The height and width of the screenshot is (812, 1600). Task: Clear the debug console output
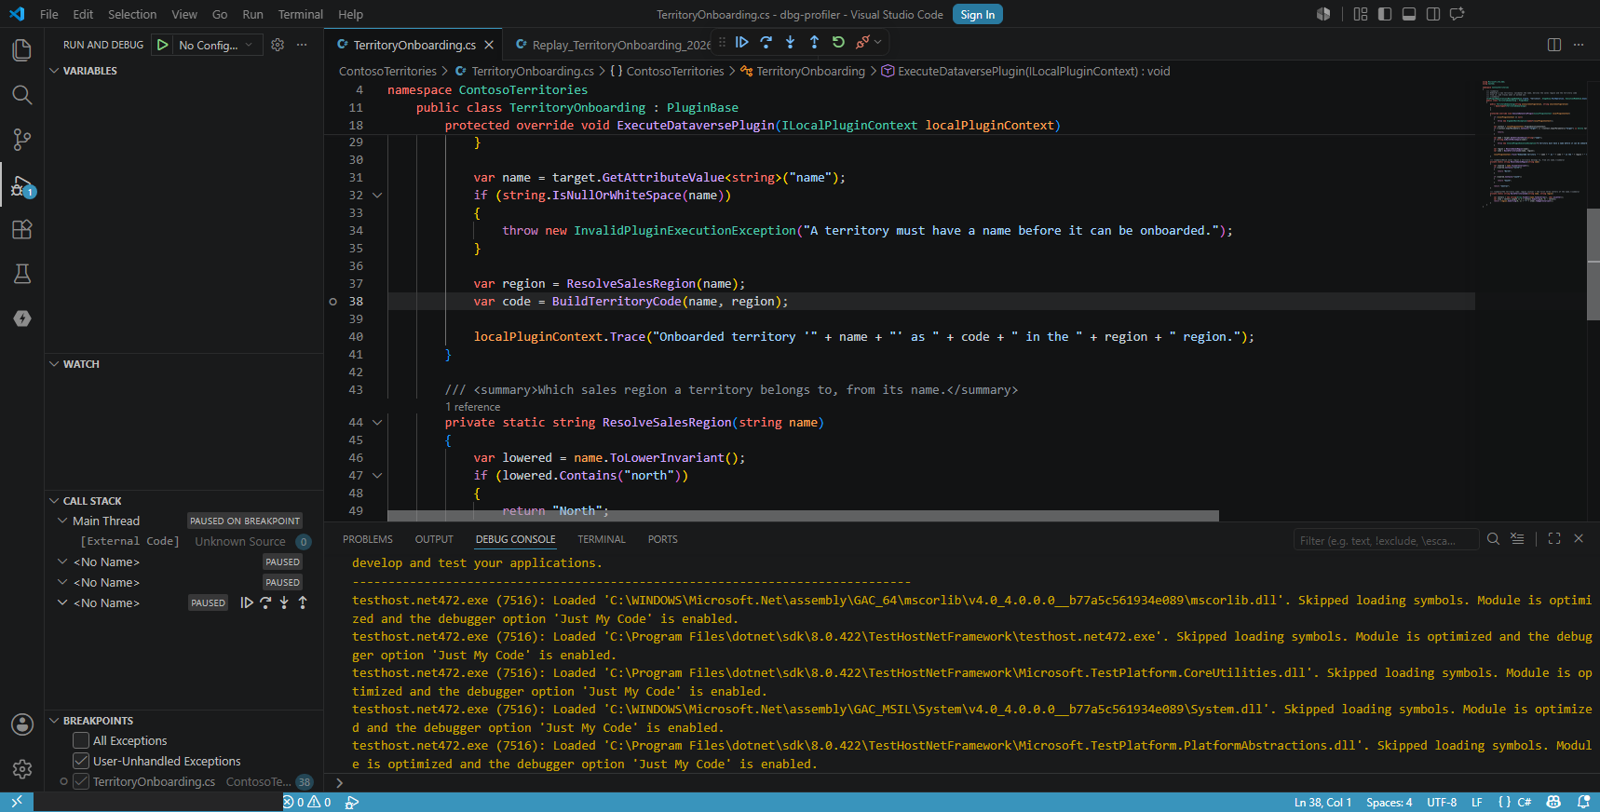[x=1517, y=539]
